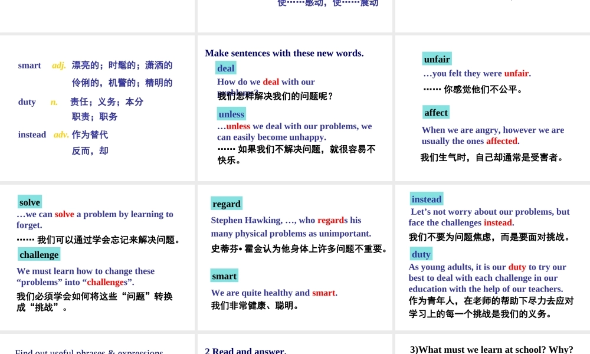
Task: Click the Chinese translation '你感觉他们不公平。'
Action: (483, 90)
